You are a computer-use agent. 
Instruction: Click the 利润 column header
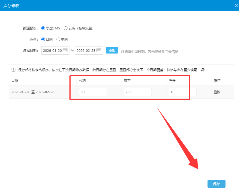(82, 80)
